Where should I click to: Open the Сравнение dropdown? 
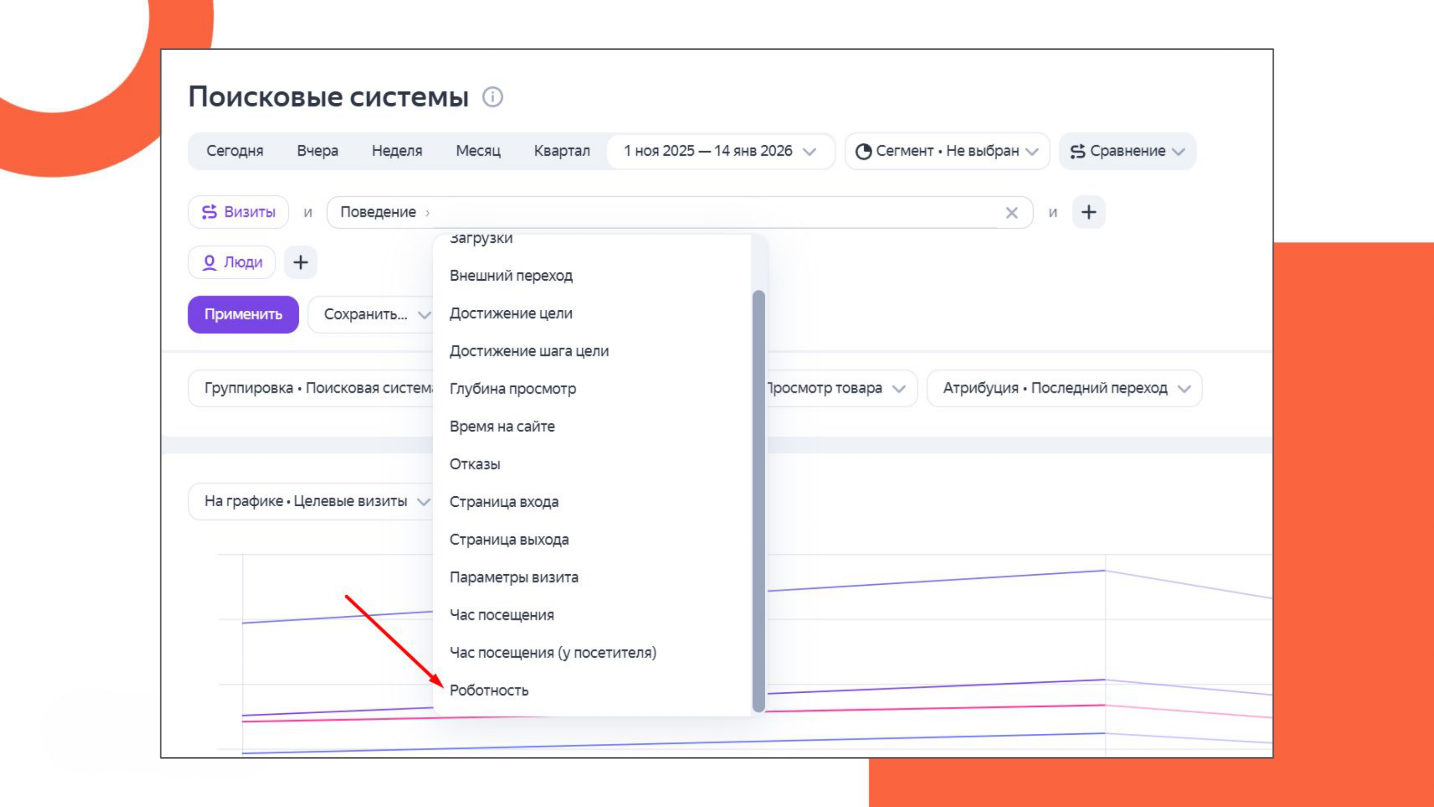(x=1127, y=151)
